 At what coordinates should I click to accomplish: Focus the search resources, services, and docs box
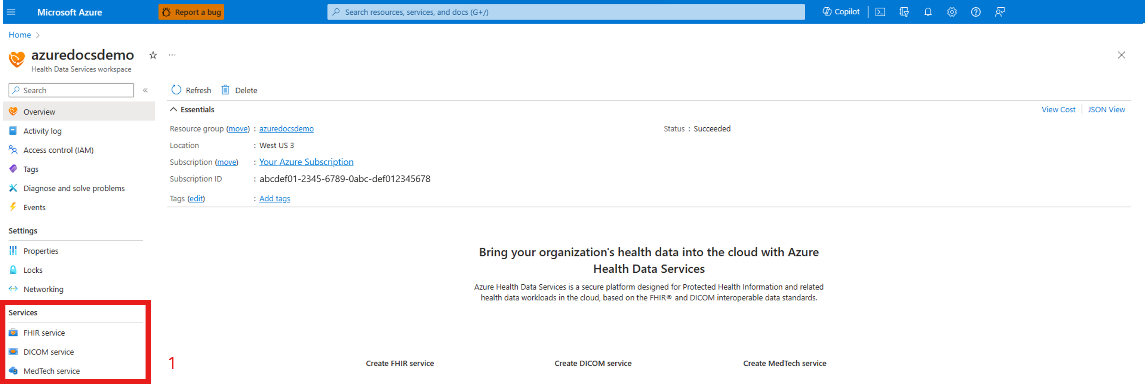click(566, 12)
